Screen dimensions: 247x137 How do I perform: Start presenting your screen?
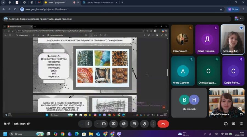(x=114, y=124)
